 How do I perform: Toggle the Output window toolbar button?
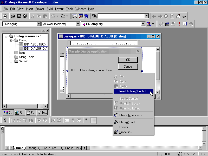[x=81, y=16]
